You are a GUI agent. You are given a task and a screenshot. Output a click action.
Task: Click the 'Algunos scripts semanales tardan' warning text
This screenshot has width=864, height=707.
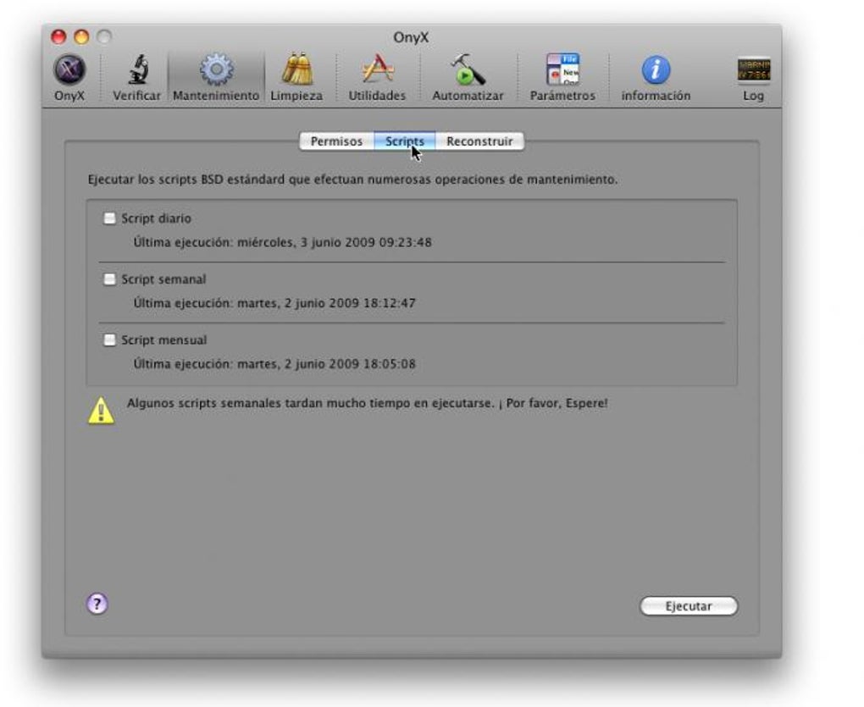pyautogui.click(x=367, y=403)
